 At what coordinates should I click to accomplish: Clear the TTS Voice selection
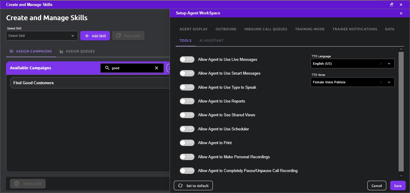pyautogui.click(x=381, y=82)
